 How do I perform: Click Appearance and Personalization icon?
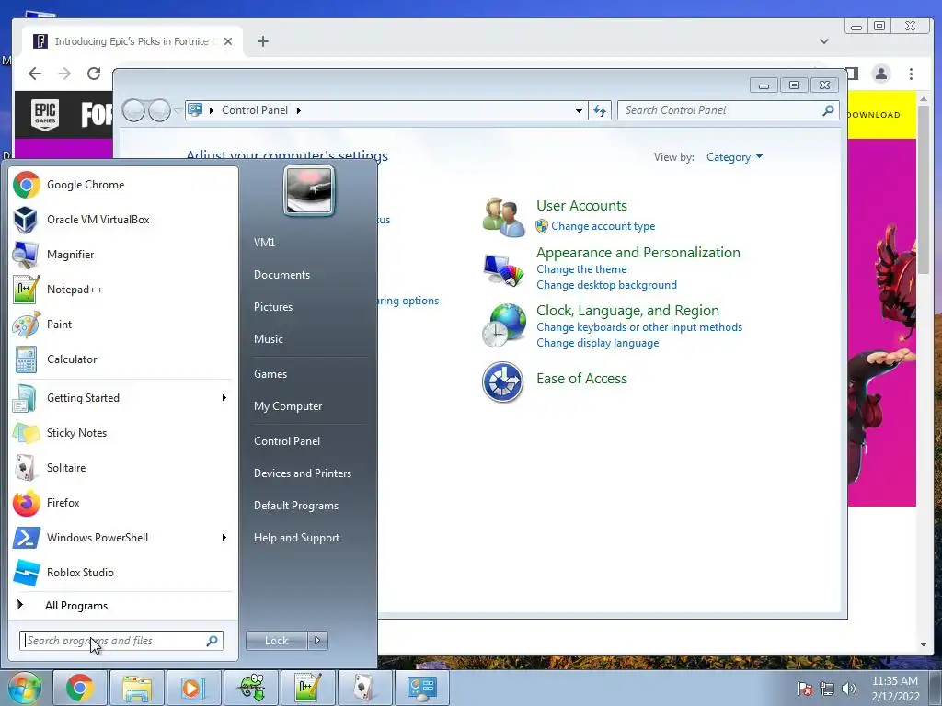click(x=503, y=269)
